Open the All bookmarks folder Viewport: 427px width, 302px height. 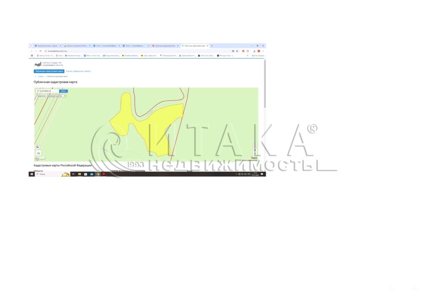[x=258, y=55]
